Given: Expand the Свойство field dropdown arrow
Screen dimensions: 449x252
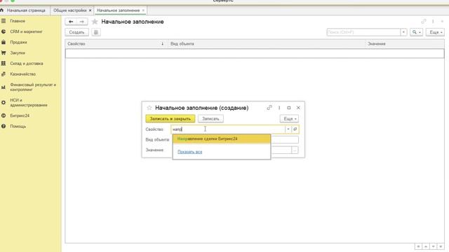Looking at the screenshot, I should (288, 129).
